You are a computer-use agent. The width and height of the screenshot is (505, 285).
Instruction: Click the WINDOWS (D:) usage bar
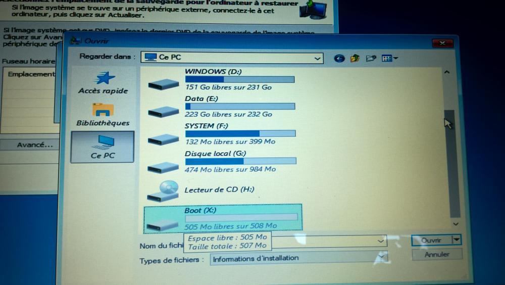tap(240, 79)
